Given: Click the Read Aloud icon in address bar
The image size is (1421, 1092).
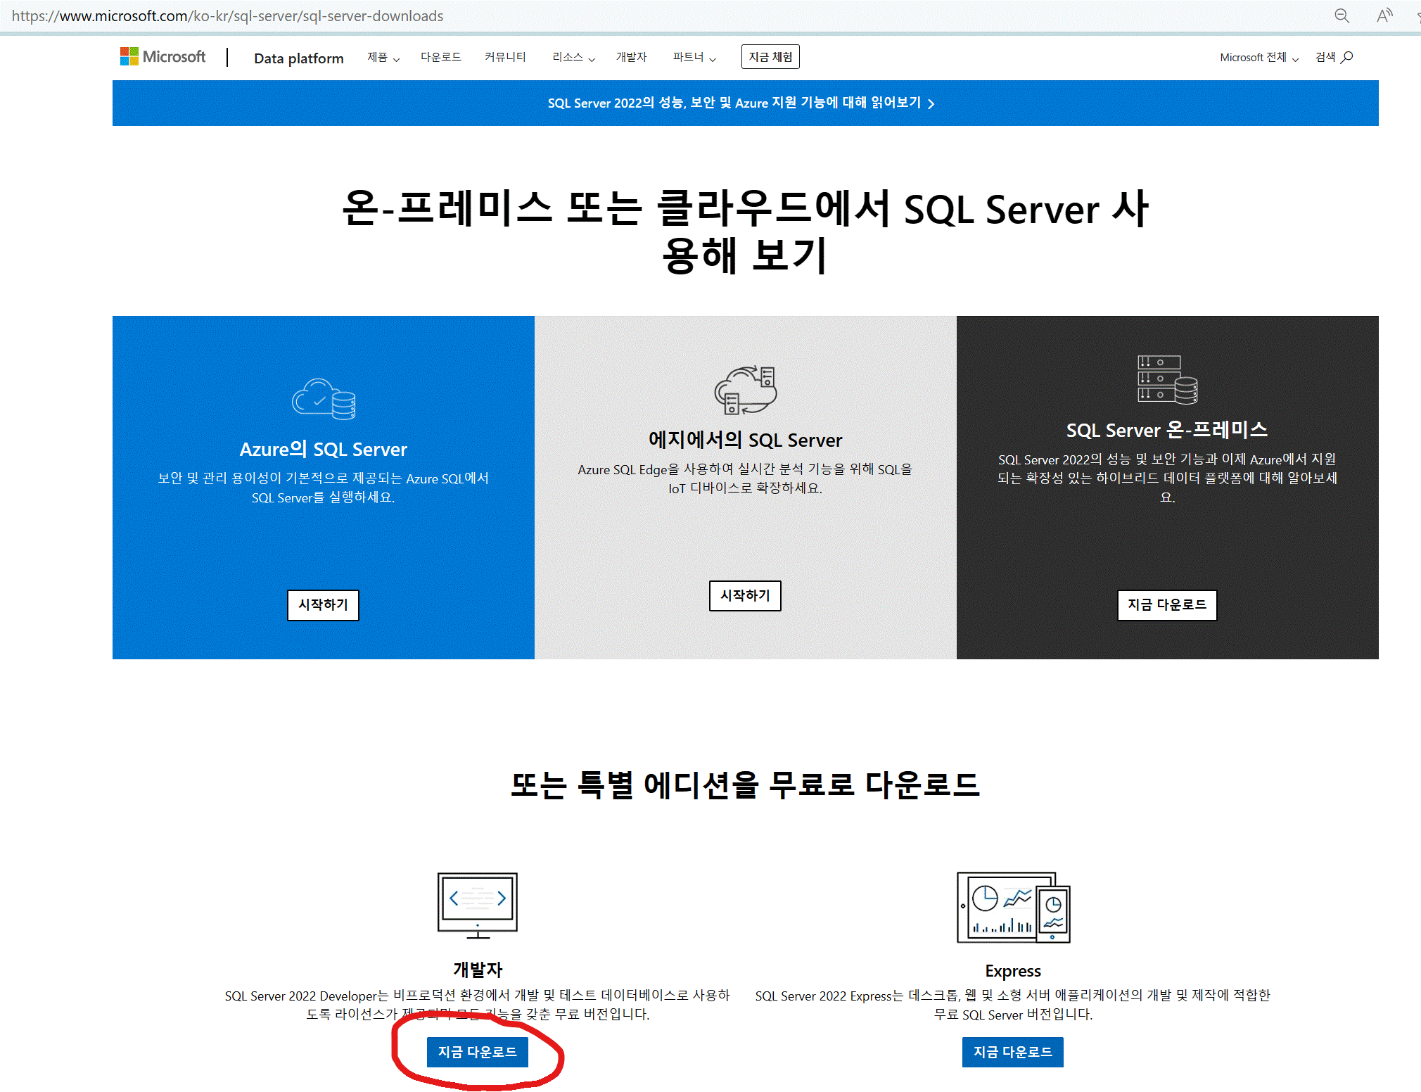Looking at the screenshot, I should (x=1384, y=15).
